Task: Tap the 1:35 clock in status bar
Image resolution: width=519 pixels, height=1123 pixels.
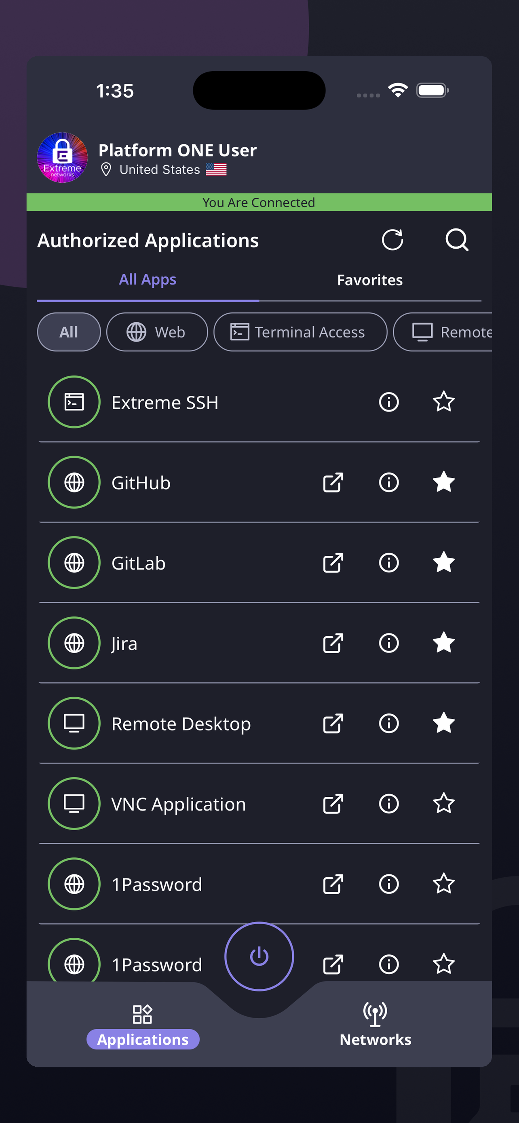Action: pos(115,91)
